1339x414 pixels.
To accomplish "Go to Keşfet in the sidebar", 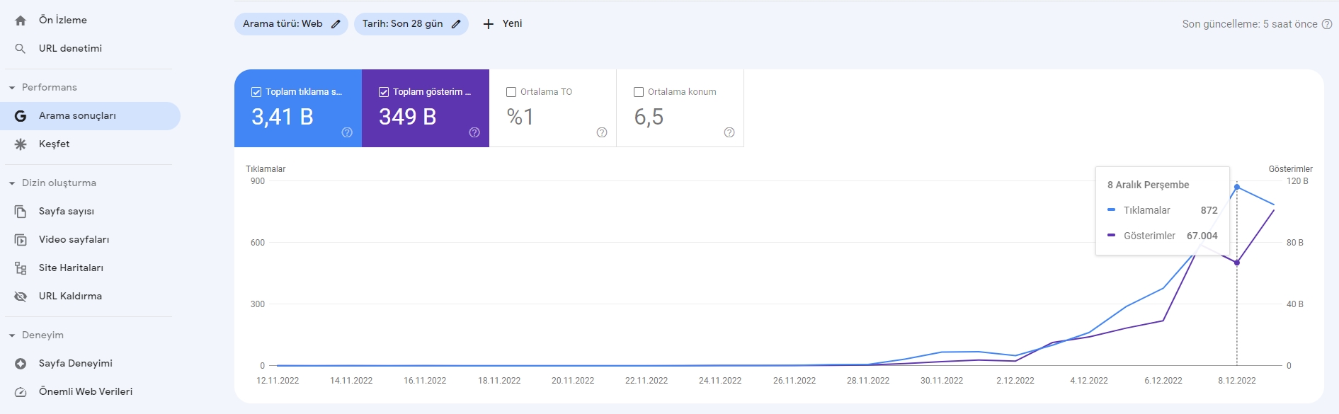I will 90,144.
